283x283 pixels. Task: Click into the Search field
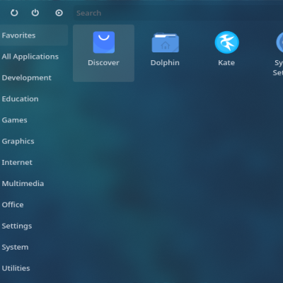(x=178, y=13)
